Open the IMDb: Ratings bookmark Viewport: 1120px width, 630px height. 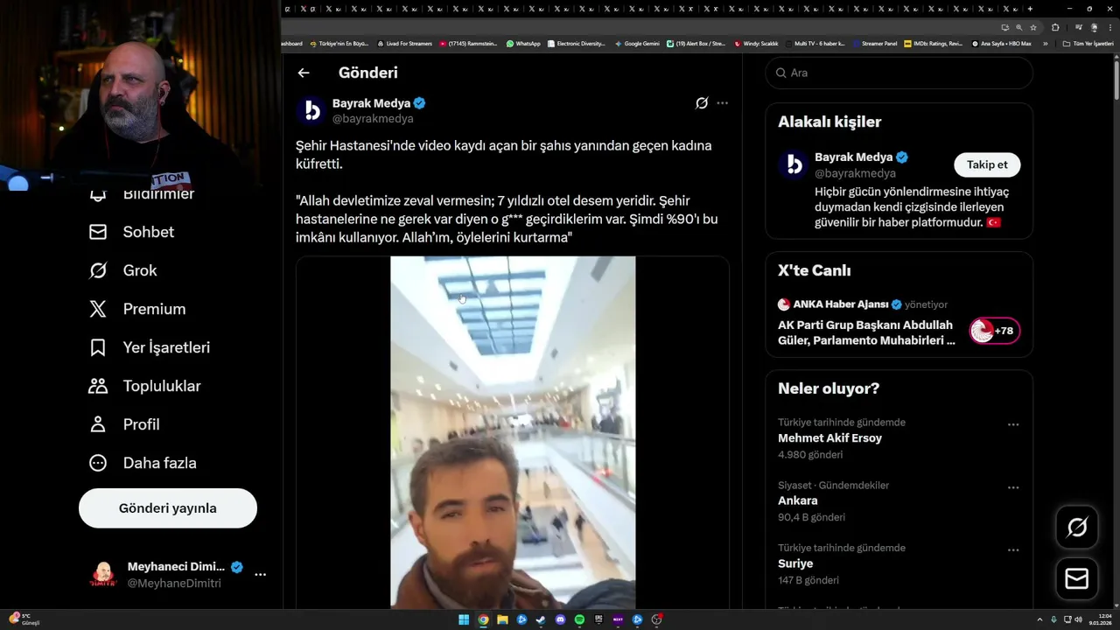tap(933, 44)
